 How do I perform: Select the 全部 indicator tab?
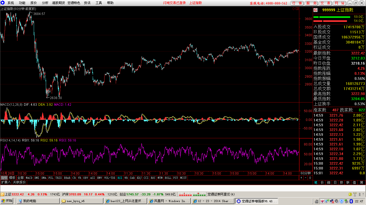[x=21, y=178]
